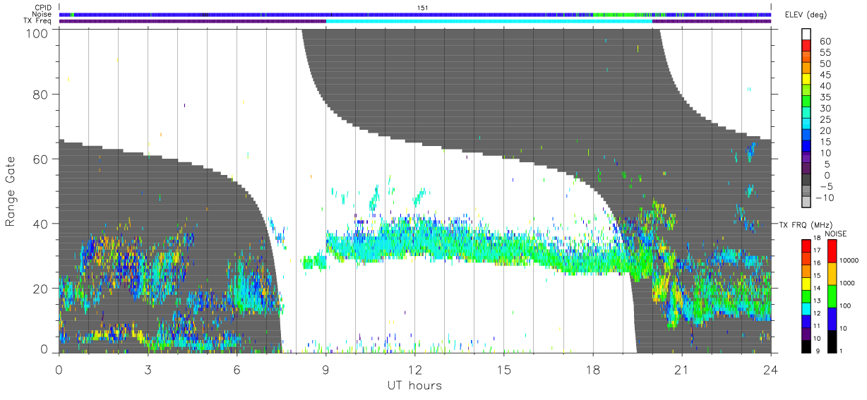Click the 3 tick on UT hours axis
This screenshot has width=867, height=400.
(148, 369)
